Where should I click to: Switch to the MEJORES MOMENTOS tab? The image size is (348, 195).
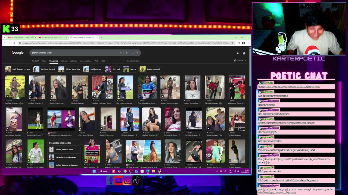click(53, 37)
